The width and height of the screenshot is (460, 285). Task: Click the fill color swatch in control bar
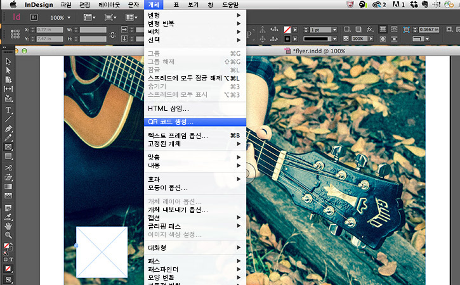[287, 30]
